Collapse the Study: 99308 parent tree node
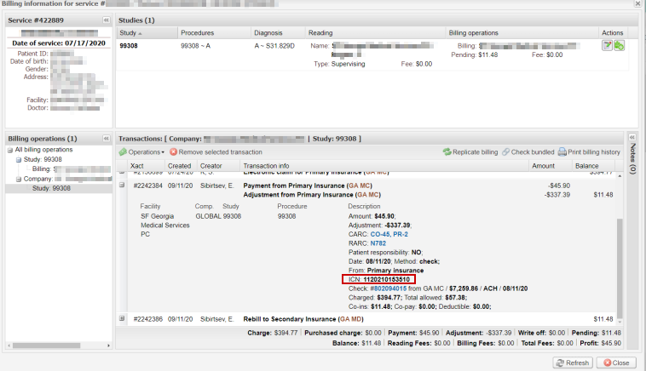Image resolution: width=646 pixels, height=371 pixels. click(19, 160)
